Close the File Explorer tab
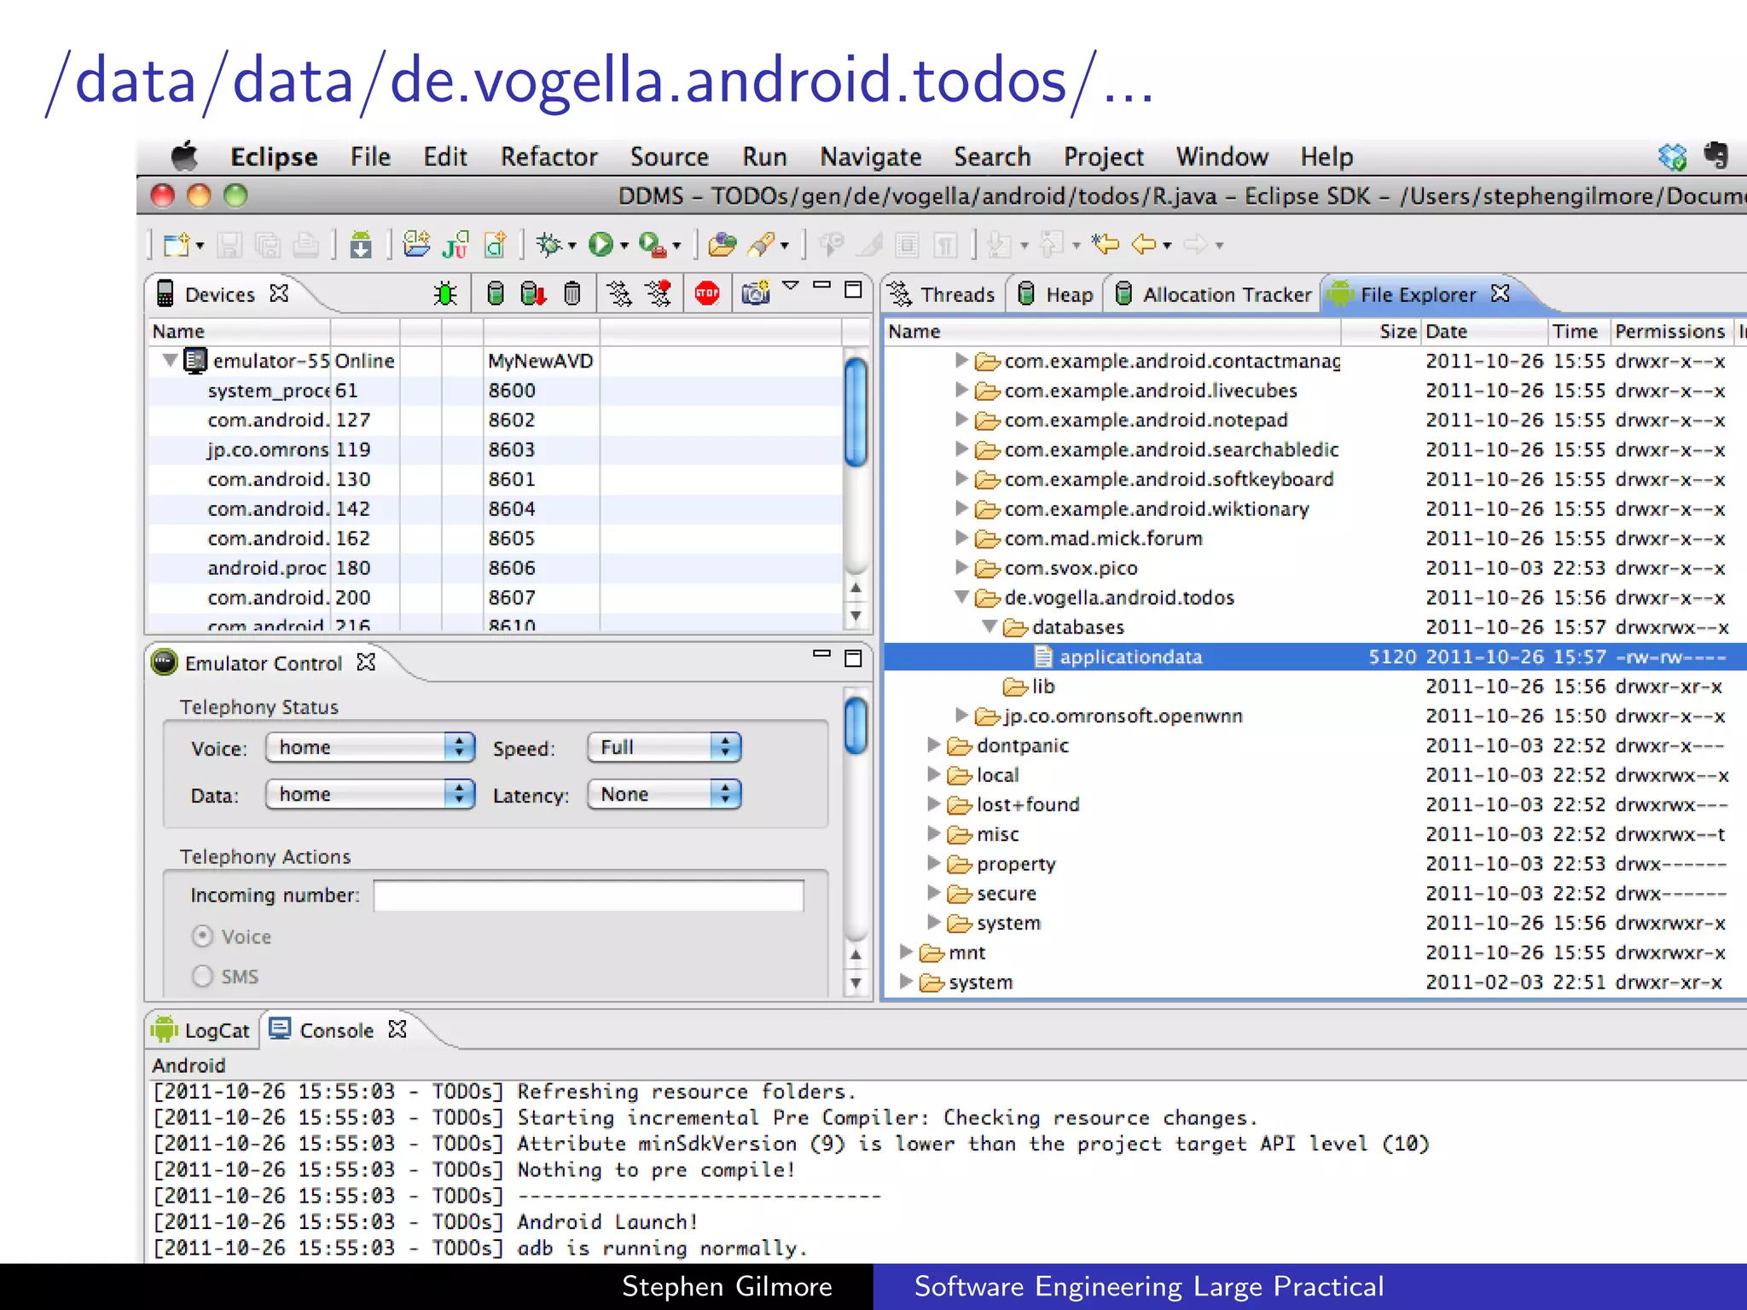 click(x=1500, y=293)
